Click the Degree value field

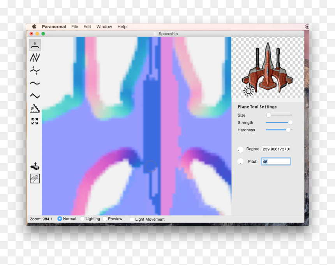(276, 149)
